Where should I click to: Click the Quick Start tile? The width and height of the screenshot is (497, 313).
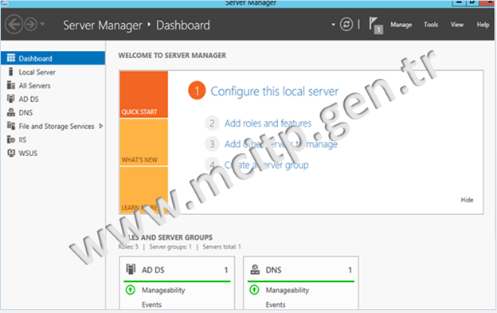(144, 95)
